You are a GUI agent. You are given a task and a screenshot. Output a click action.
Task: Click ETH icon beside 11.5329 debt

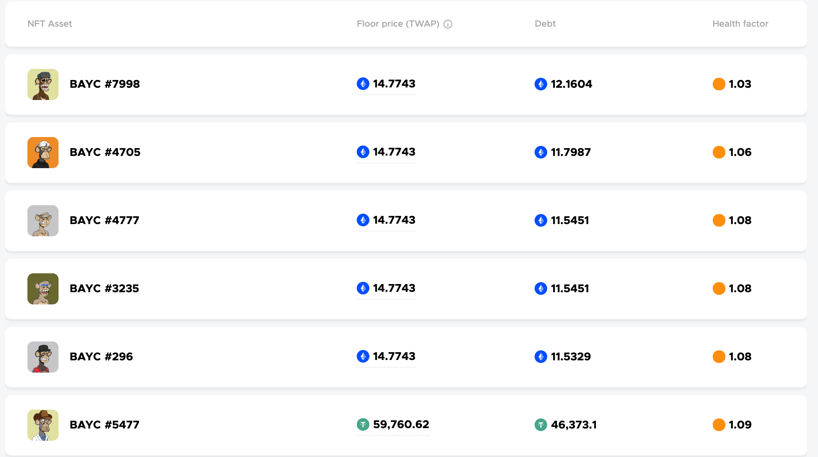click(x=541, y=357)
